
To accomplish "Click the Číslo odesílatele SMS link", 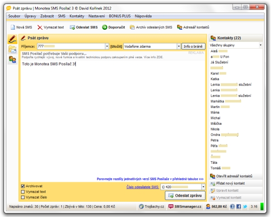I will [x=143, y=187].
